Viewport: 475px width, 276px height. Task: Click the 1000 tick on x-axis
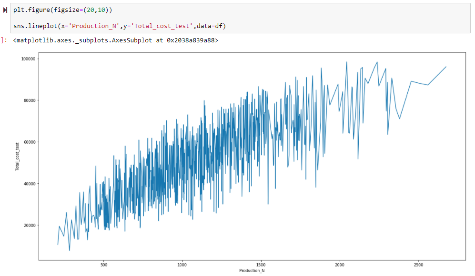pyautogui.click(x=182, y=264)
